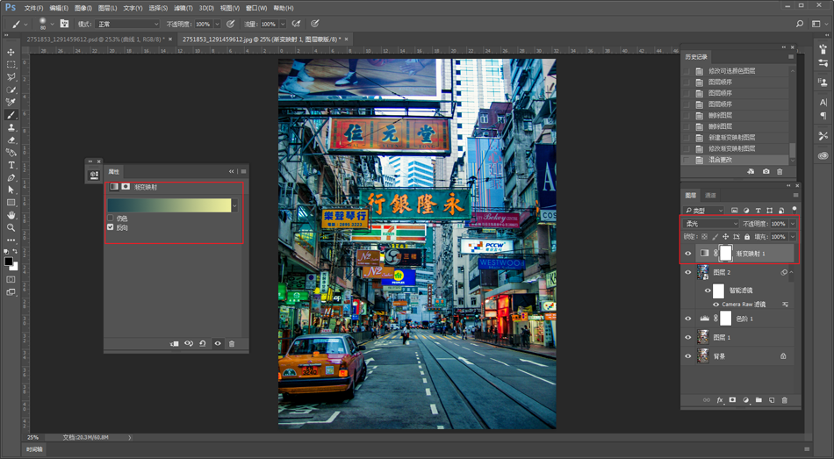The width and height of the screenshot is (834, 459).
Task: Select the 新建渐变映射图层 history state
Action: click(731, 137)
